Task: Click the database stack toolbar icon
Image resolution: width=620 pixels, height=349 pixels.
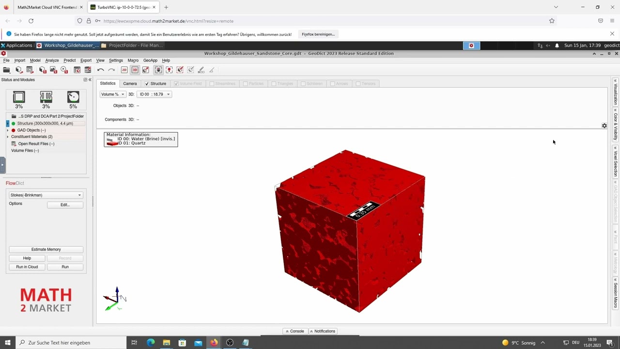Action: 88,70
